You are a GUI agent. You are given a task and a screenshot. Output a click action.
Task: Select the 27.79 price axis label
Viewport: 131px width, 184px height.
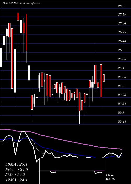122,14
